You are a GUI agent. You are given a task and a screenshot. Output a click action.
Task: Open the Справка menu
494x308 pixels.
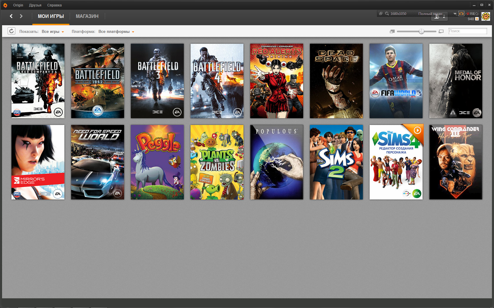[54, 5]
